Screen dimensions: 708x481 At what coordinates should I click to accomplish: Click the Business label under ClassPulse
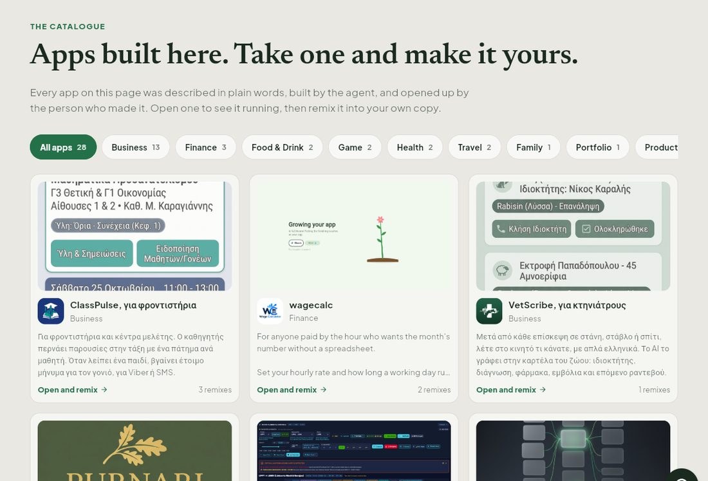pos(86,318)
